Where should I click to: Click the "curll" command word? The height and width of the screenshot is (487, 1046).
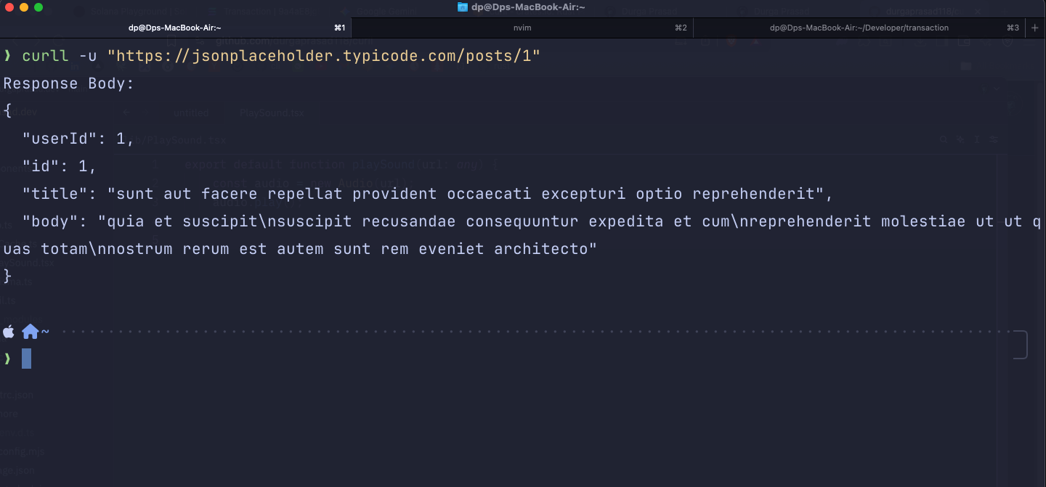pos(45,56)
